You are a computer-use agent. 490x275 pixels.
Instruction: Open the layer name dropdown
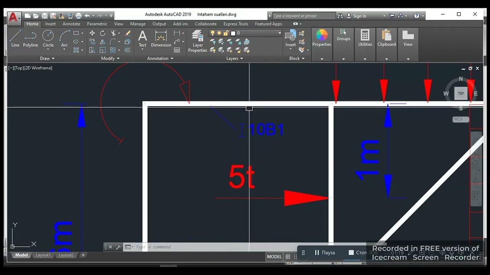pyautogui.click(x=279, y=33)
